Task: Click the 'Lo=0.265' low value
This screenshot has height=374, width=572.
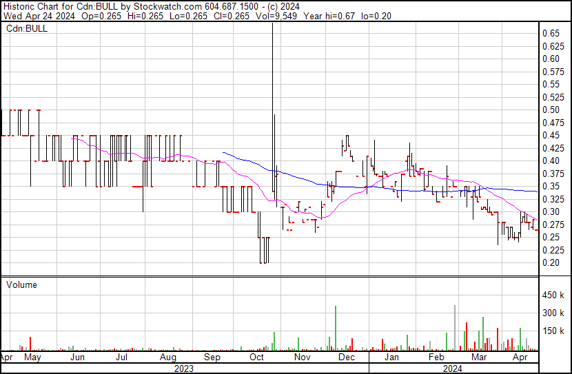Action: [x=188, y=16]
